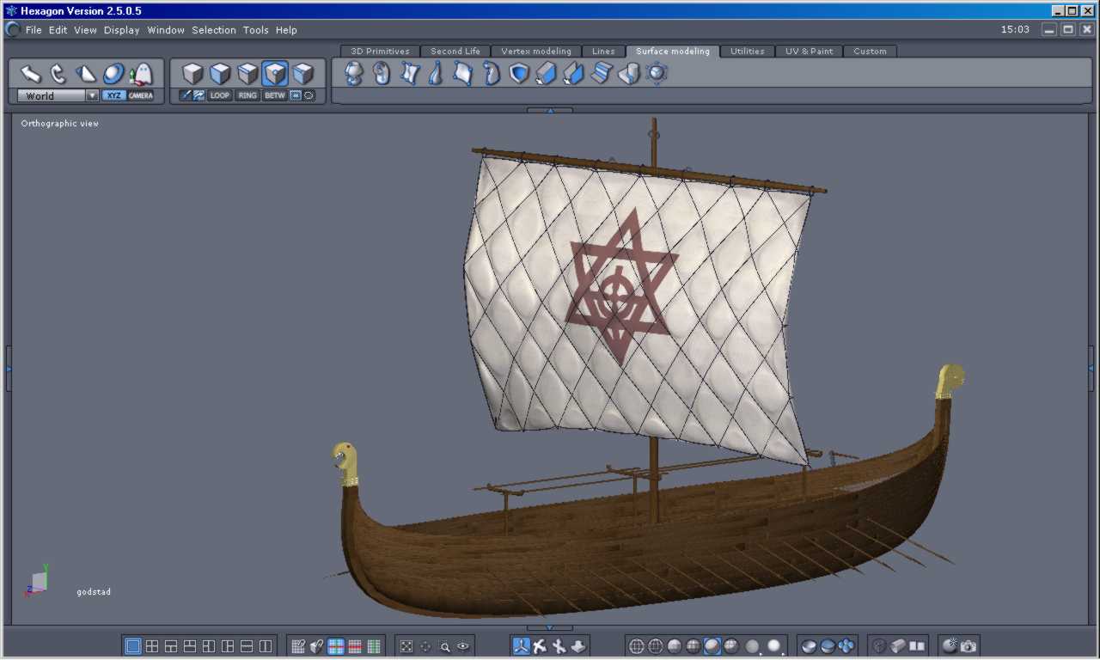1100x660 pixels.
Task: Click the camera snapshot icon
Action: (969, 646)
